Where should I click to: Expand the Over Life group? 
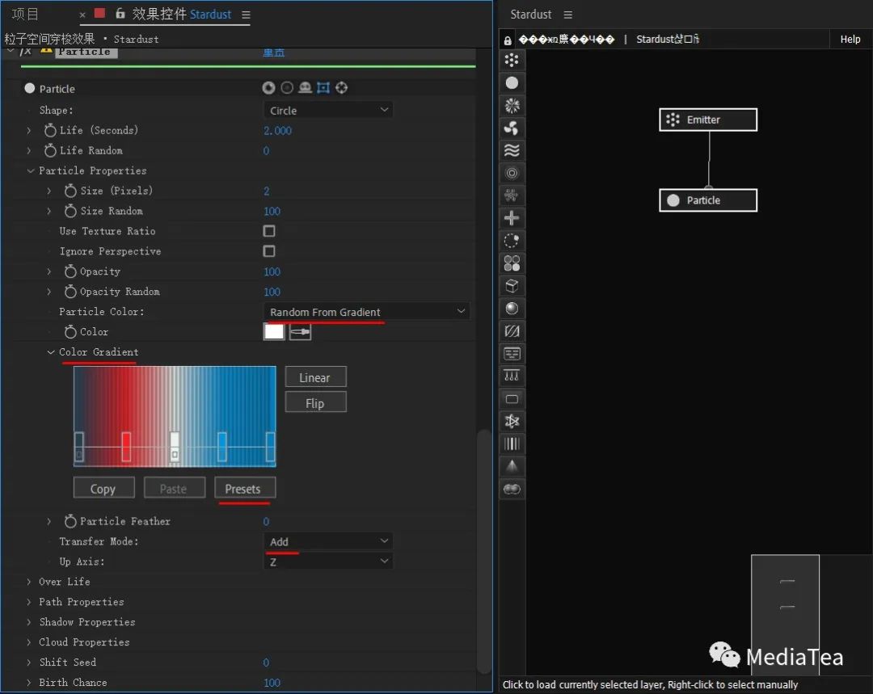pyautogui.click(x=29, y=582)
